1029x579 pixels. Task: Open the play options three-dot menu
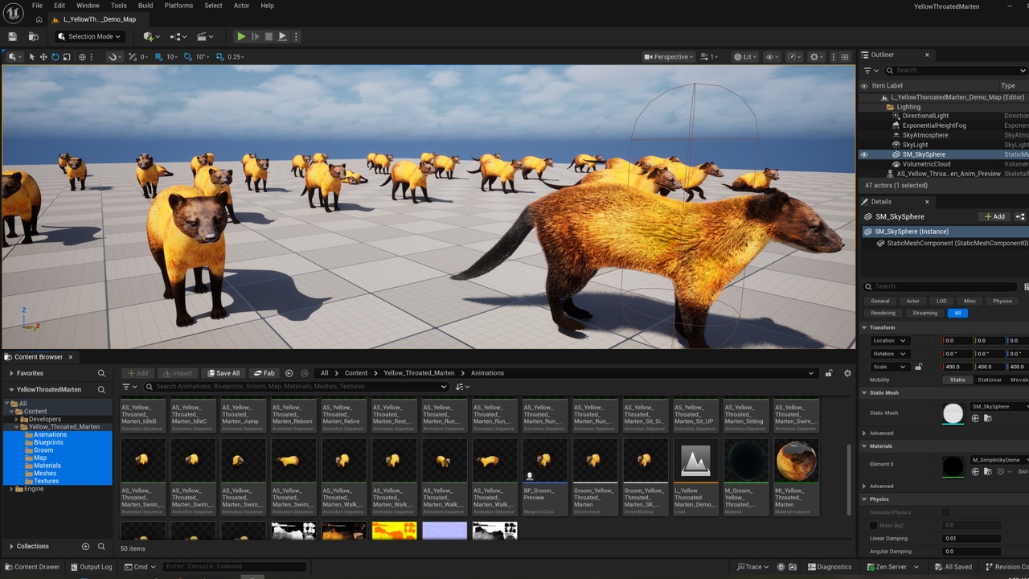tap(297, 36)
